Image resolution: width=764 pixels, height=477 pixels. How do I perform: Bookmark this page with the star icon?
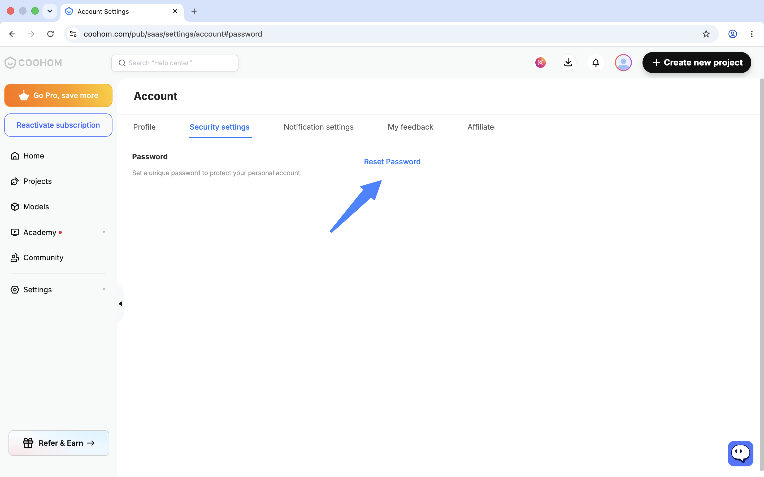[x=706, y=34]
